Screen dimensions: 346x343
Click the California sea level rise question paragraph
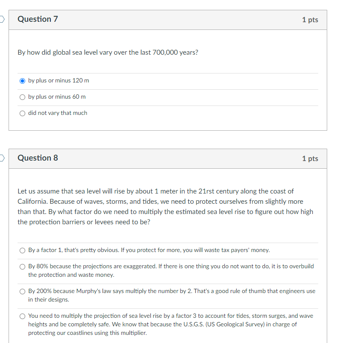(165, 207)
